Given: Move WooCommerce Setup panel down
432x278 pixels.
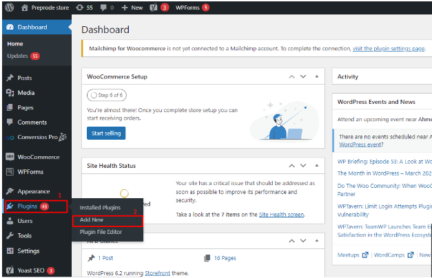Looking at the screenshot, I should (303, 76).
